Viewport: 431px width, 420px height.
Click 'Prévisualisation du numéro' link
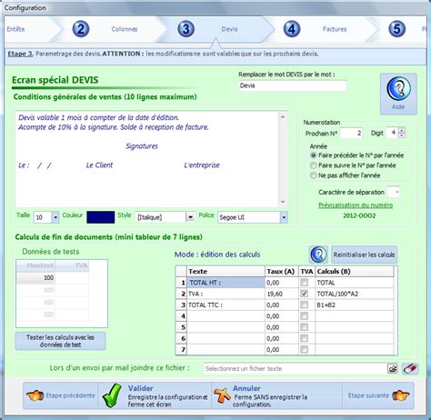(x=356, y=205)
